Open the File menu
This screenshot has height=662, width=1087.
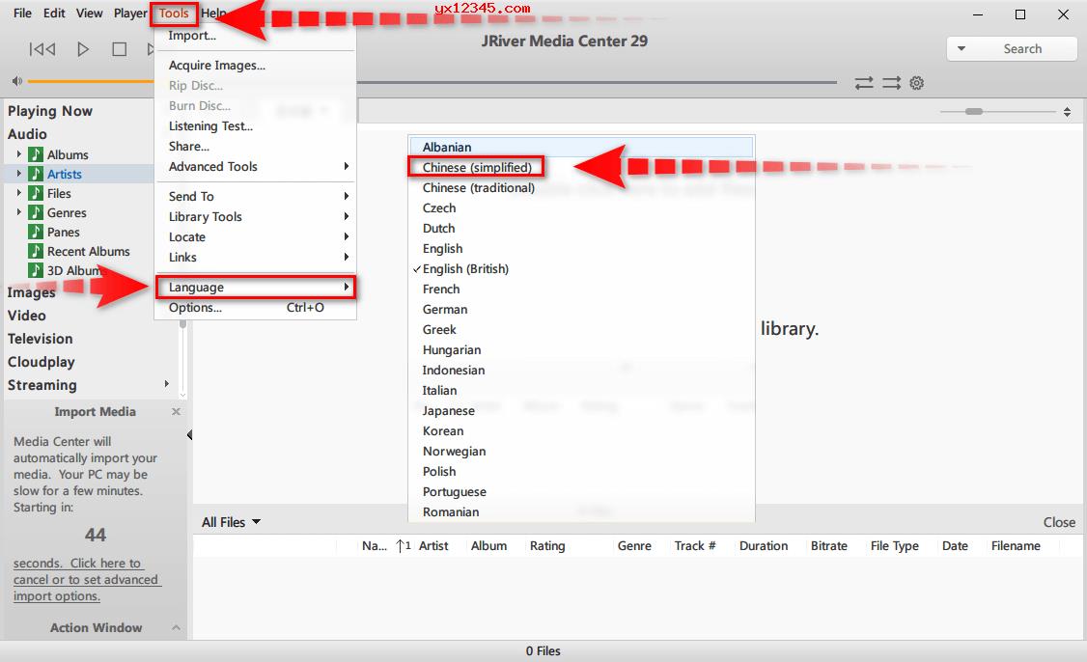pyautogui.click(x=22, y=14)
